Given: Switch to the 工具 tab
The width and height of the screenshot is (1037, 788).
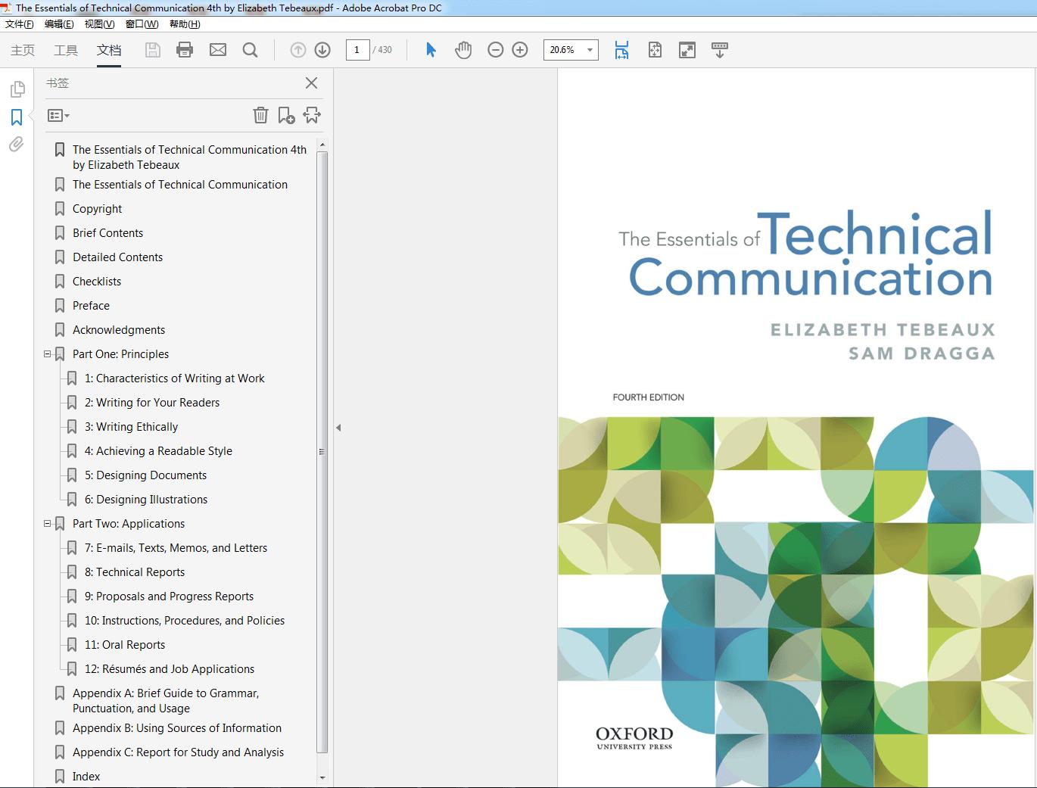Looking at the screenshot, I should pyautogui.click(x=66, y=50).
